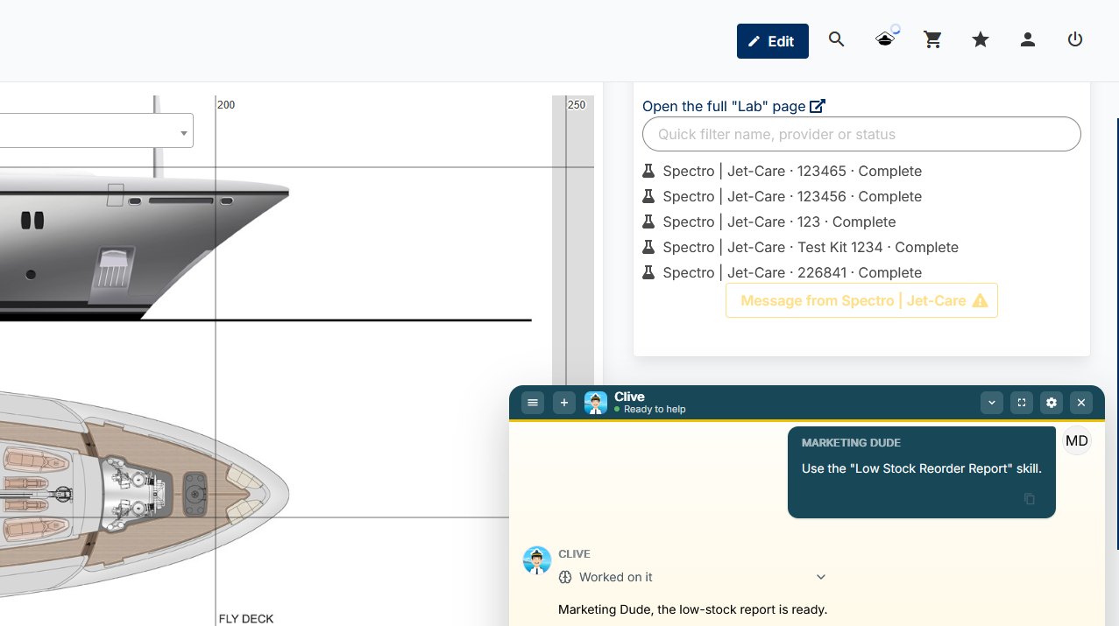The width and height of the screenshot is (1119, 626).
Task: Click flask icon beside sample 226841
Action: tap(648, 272)
